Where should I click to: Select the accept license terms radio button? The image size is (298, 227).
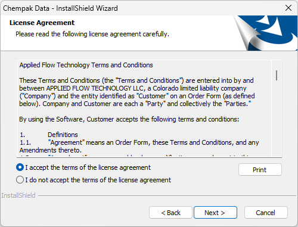click(20, 167)
